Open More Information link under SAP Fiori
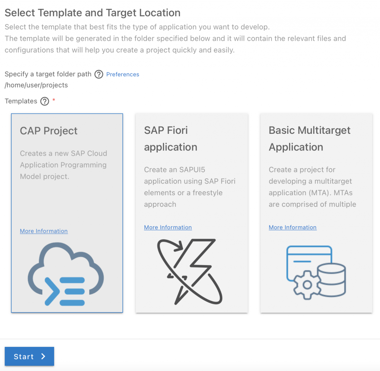The image size is (380, 371). 168,227
